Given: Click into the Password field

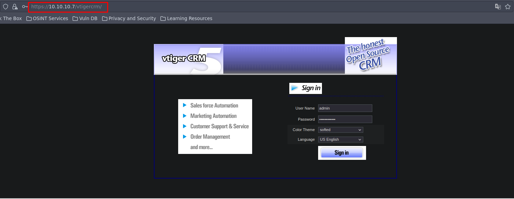Looking at the screenshot, I should pyautogui.click(x=345, y=119).
